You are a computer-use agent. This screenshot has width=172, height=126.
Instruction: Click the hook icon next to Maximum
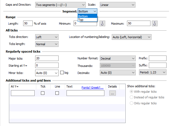(155, 24)
